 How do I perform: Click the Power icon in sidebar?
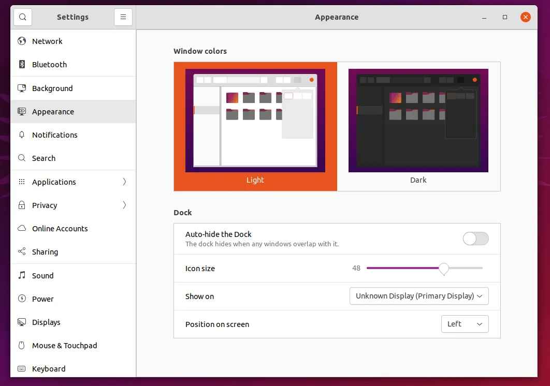click(x=22, y=299)
